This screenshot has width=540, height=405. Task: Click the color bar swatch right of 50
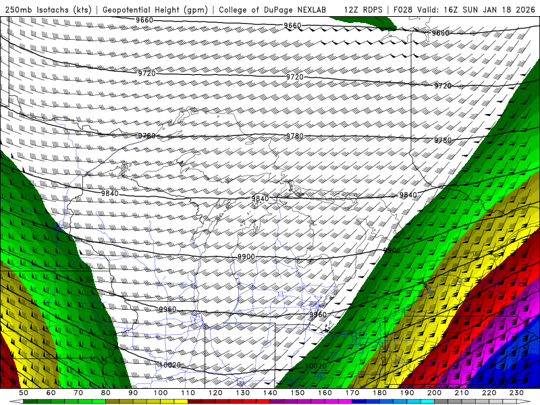pyautogui.click(x=30, y=402)
